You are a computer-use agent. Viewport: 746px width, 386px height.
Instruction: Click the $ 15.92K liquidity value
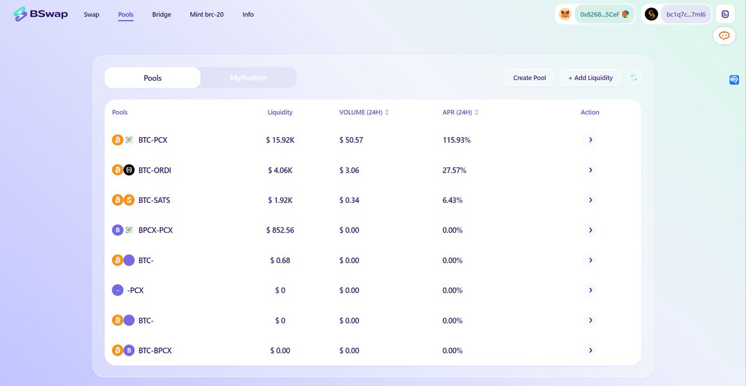pos(280,140)
